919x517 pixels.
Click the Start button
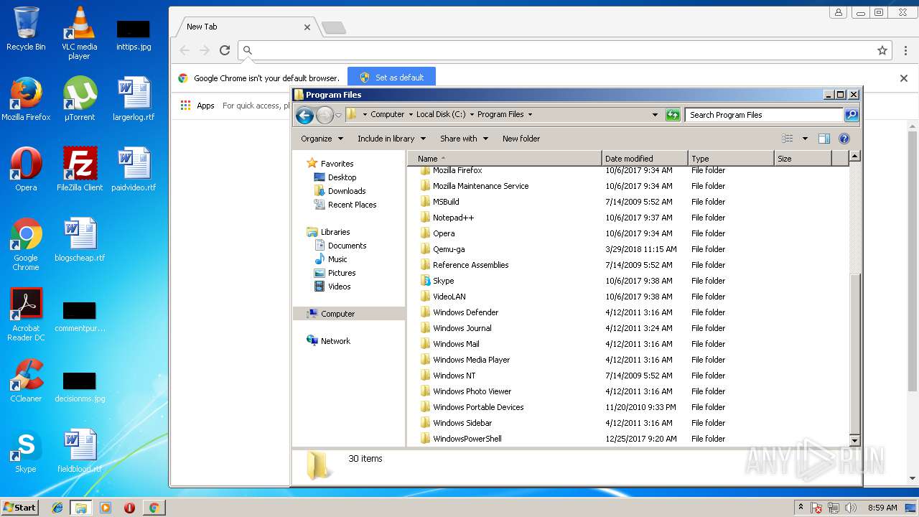tap(19, 508)
